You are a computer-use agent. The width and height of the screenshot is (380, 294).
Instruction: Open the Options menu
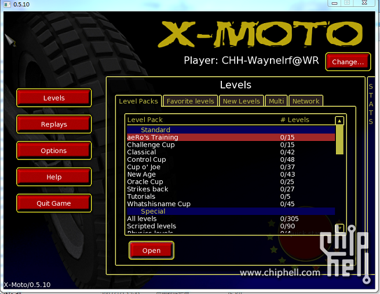[54, 151]
